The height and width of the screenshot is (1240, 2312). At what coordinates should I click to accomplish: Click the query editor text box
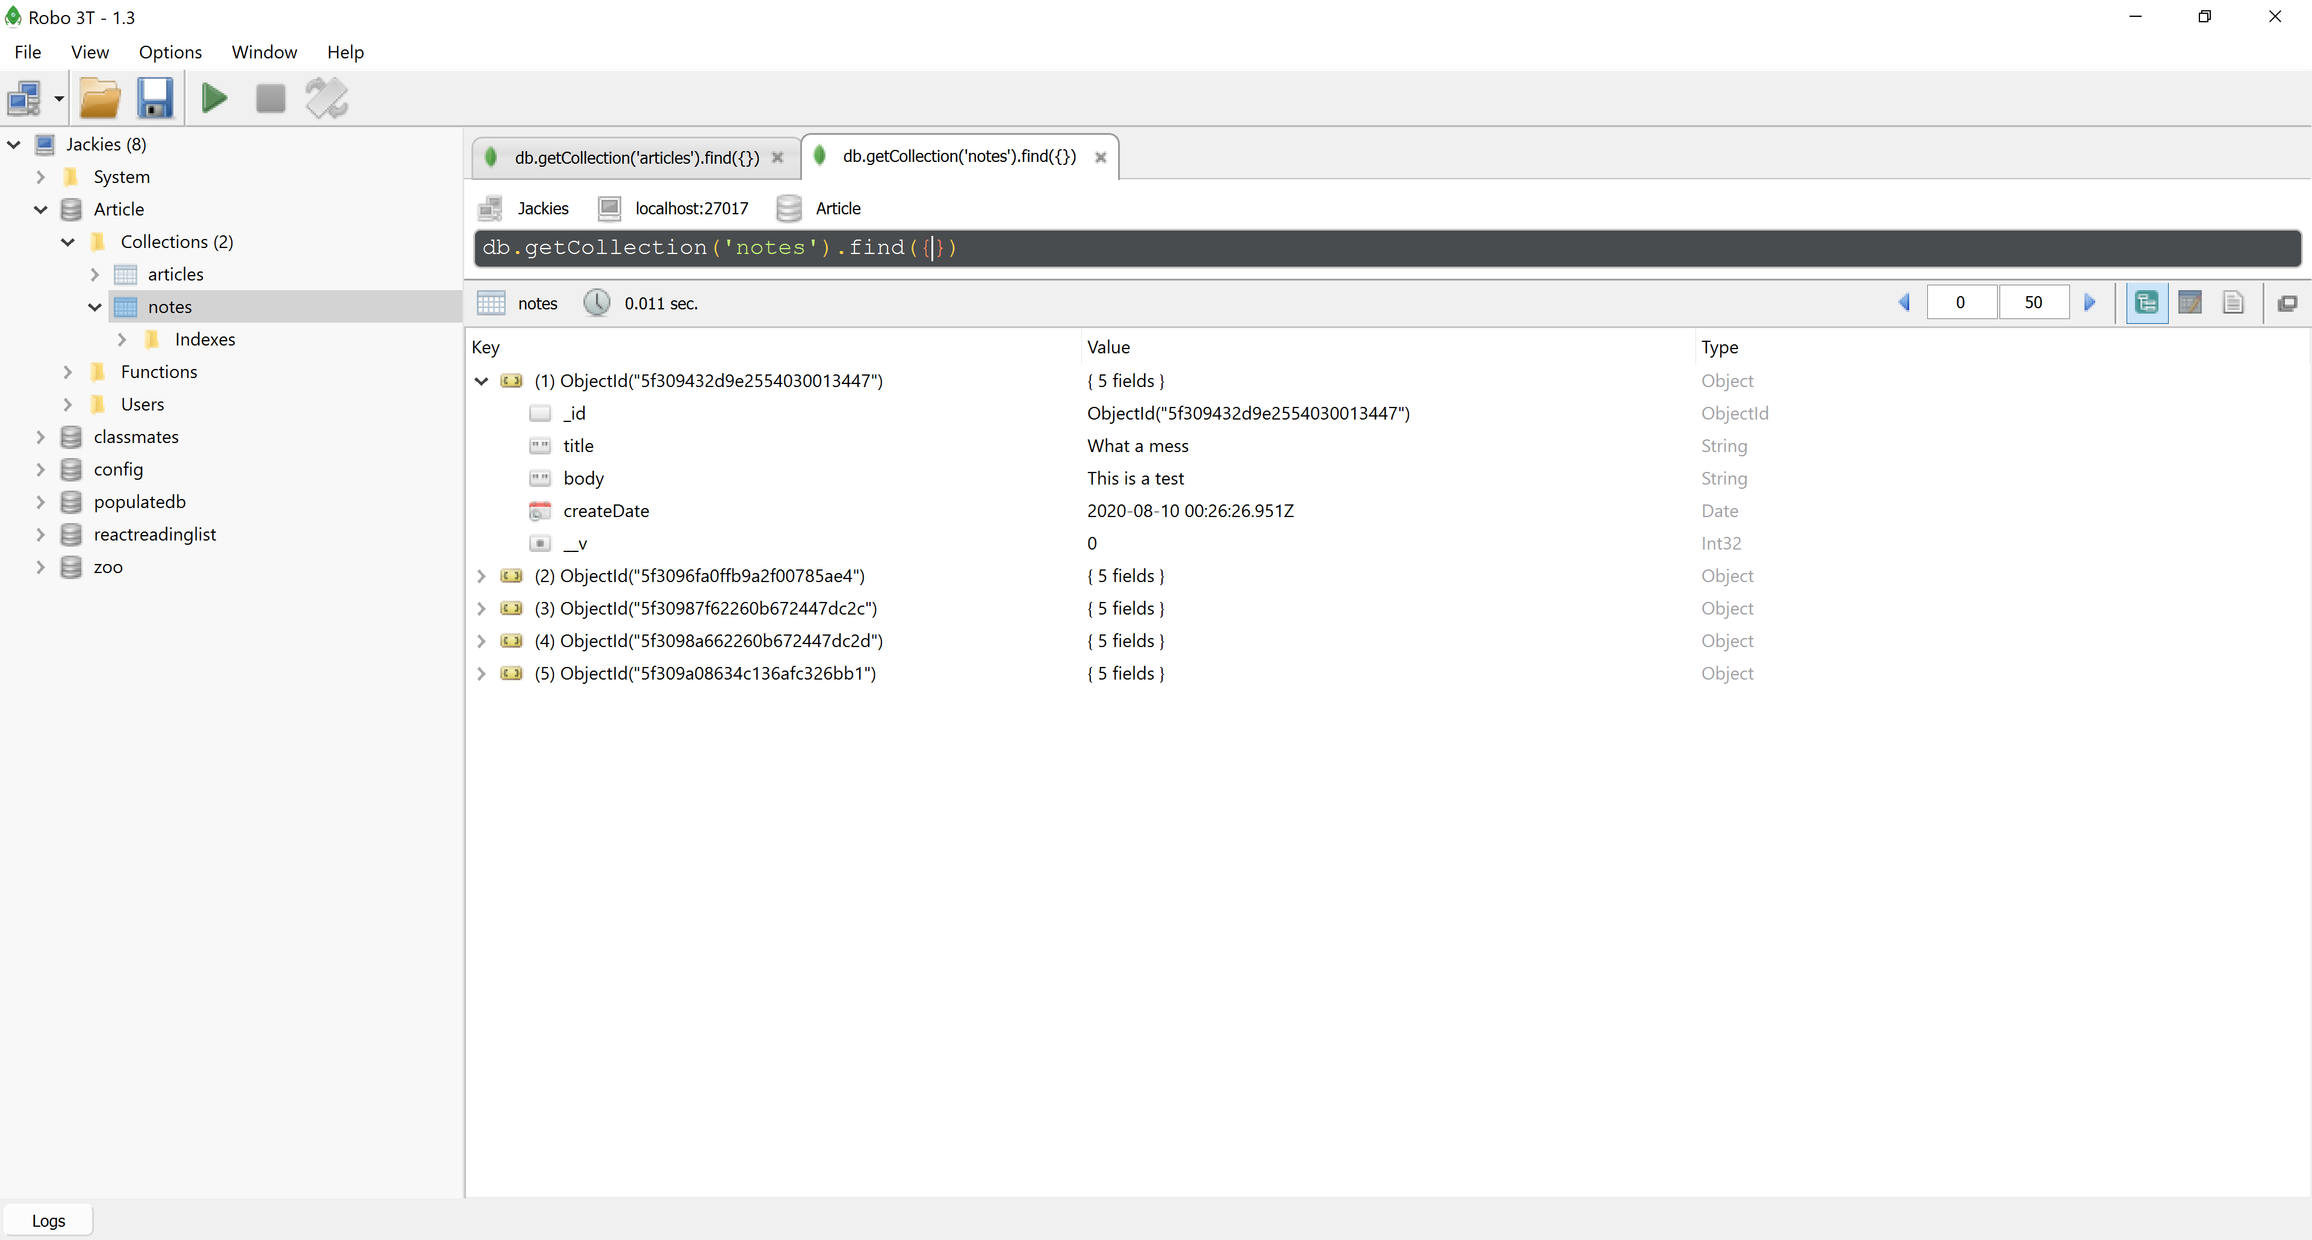pyautogui.click(x=1388, y=247)
